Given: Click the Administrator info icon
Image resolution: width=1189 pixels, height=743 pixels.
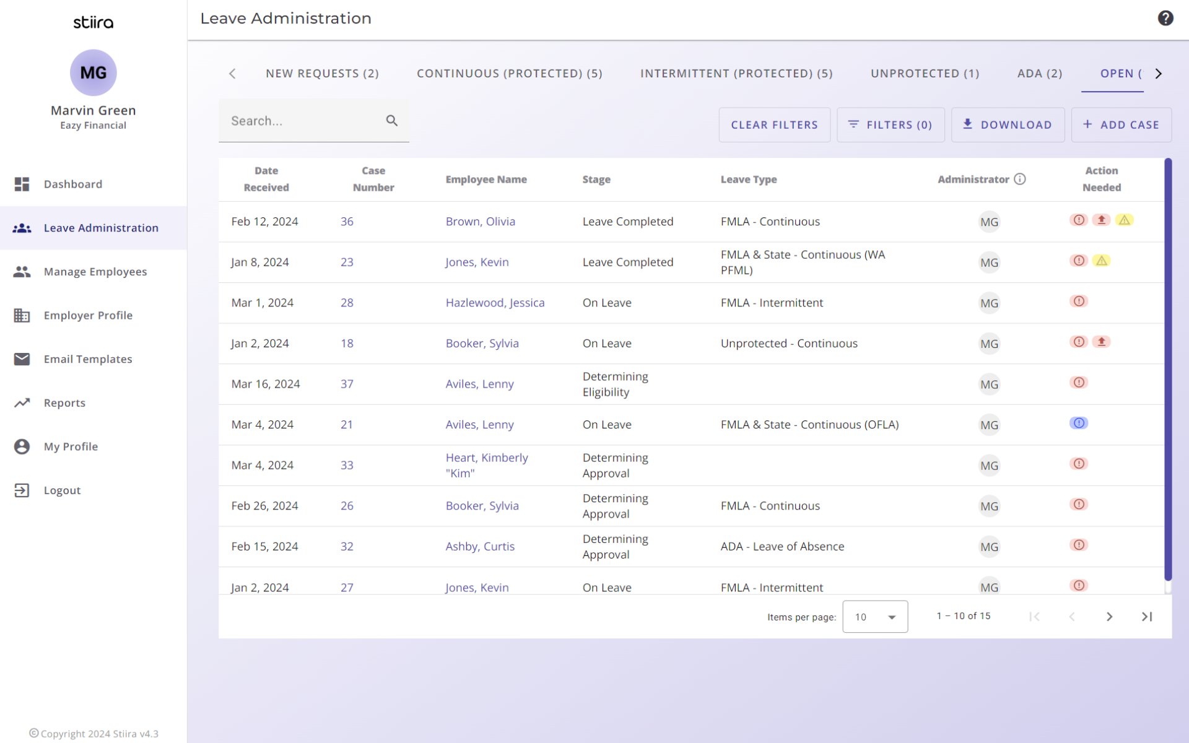Looking at the screenshot, I should coord(1020,179).
